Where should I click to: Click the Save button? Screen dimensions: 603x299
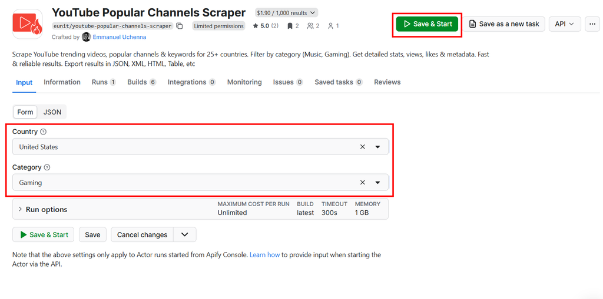(92, 234)
